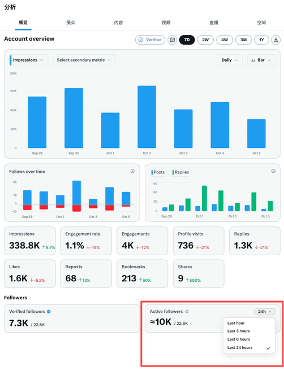The height and width of the screenshot is (384, 284).
Task: Click the Account overview heading
Action: coord(29,39)
